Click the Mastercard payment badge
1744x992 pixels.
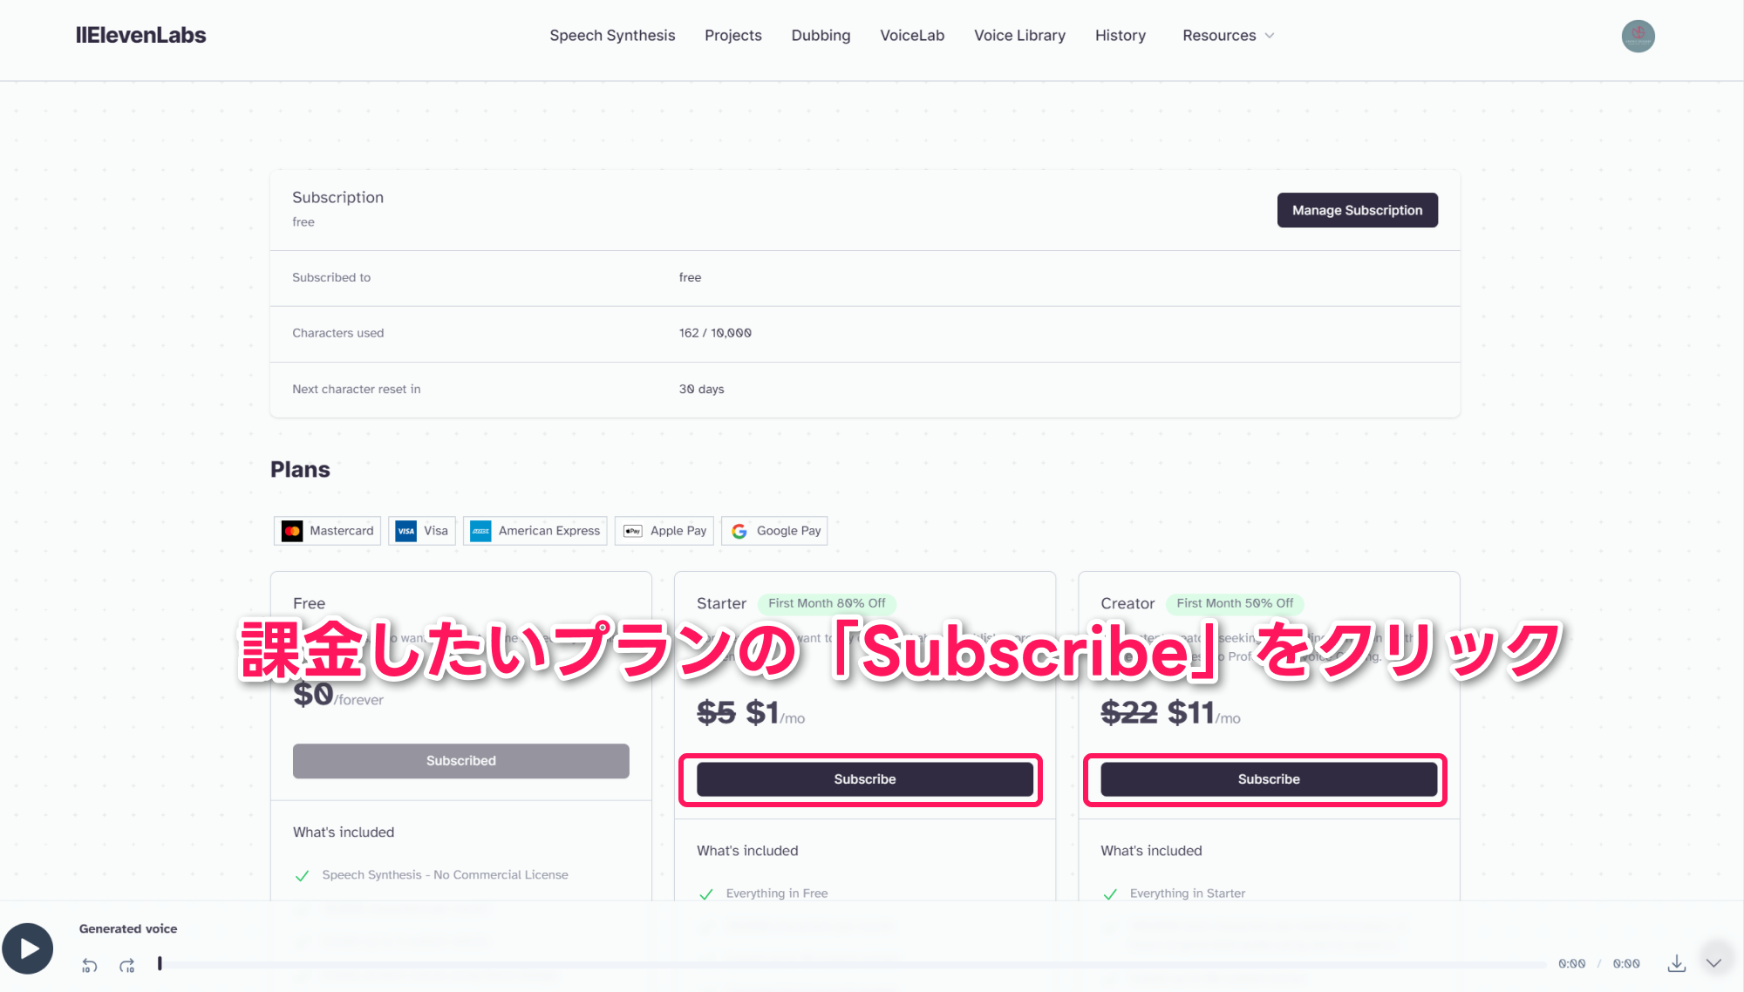click(x=327, y=531)
